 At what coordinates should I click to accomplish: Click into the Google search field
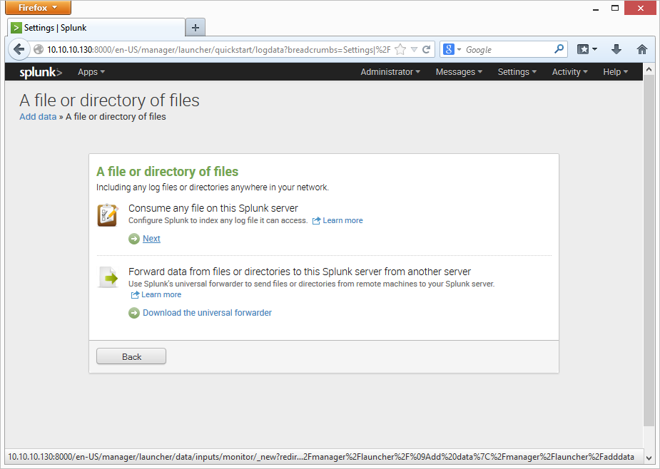click(507, 50)
